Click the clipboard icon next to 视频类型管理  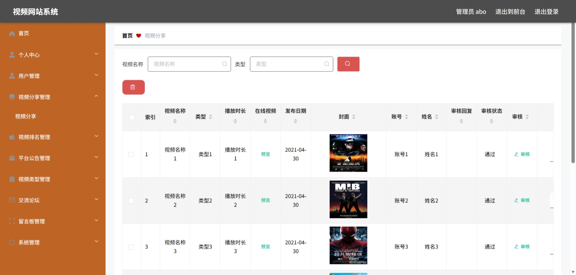click(x=12, y=179)
